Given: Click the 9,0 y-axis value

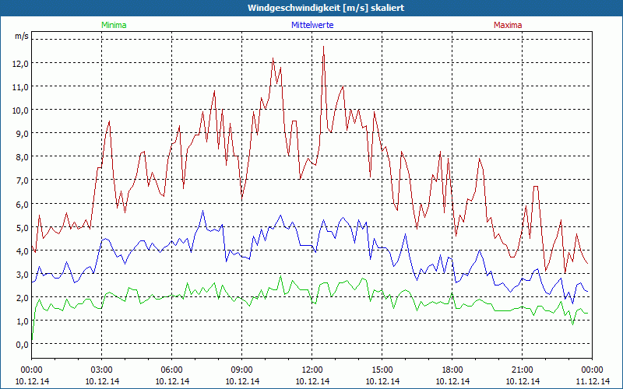Looking at the screenshot, I should (22, 133).
